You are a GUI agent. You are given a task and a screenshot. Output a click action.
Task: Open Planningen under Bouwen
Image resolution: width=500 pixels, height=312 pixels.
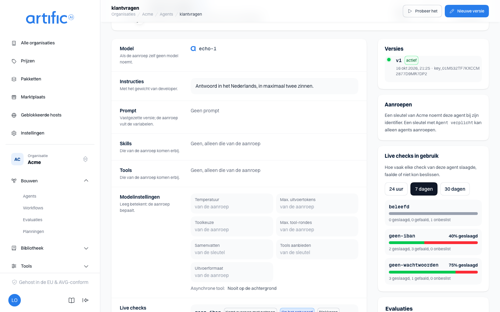pyautogui.click(x=33, y=232)
